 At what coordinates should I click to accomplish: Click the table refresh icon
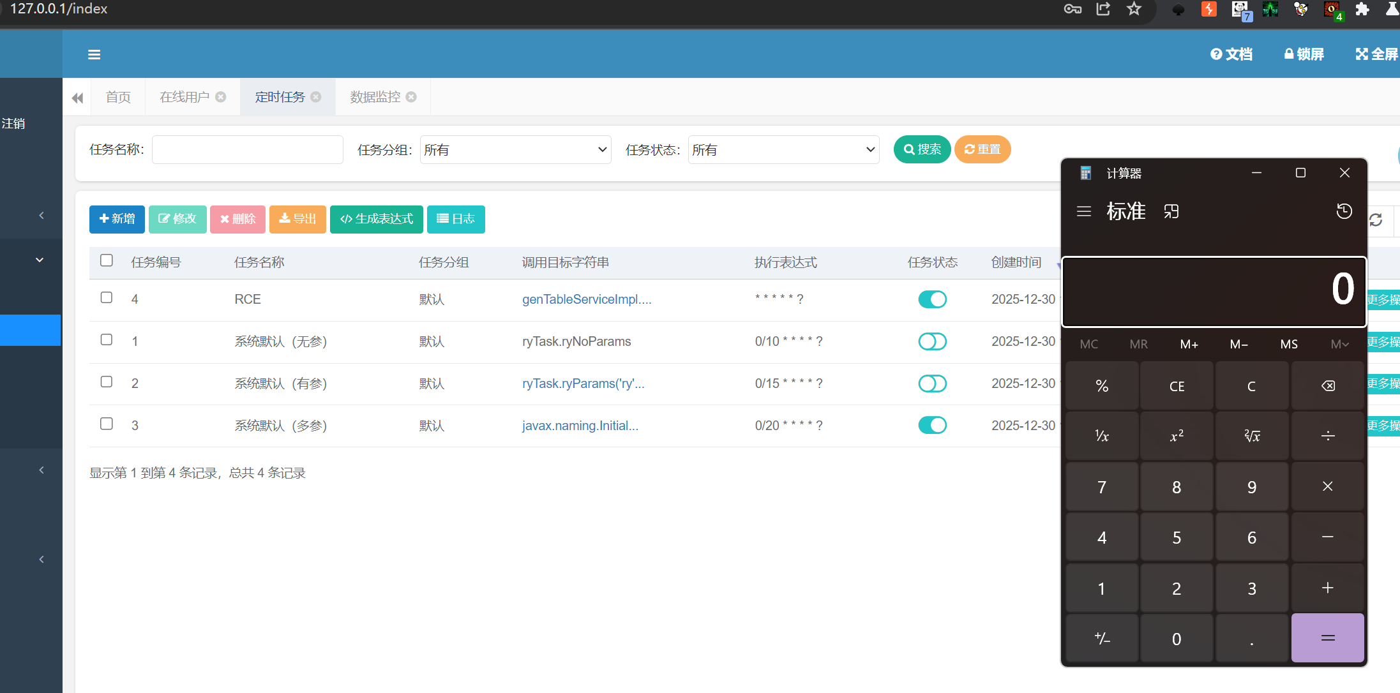pos(1376,220)
